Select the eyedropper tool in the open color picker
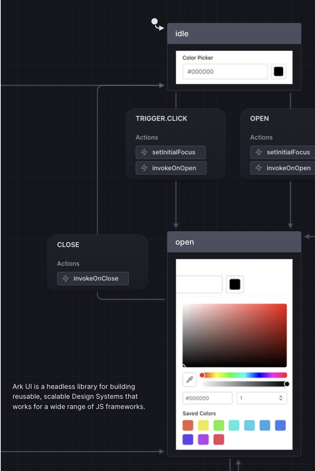The width and height of the screenshot is (315, 471). point(189,380)
